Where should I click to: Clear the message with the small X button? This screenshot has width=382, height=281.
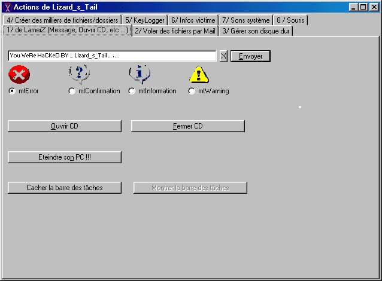click(x=223, y=56)
